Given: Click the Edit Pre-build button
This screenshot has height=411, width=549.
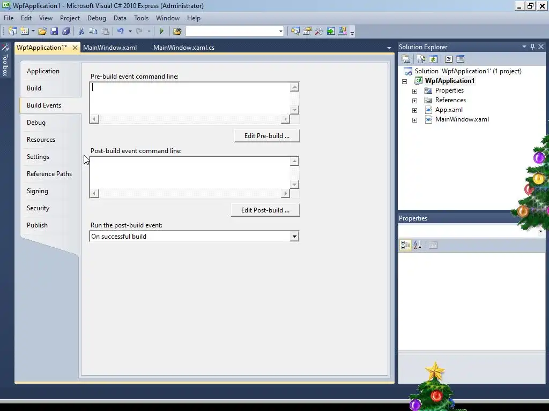Looking at the screenshot, I should pyautogui.click(x=267, y=135).
